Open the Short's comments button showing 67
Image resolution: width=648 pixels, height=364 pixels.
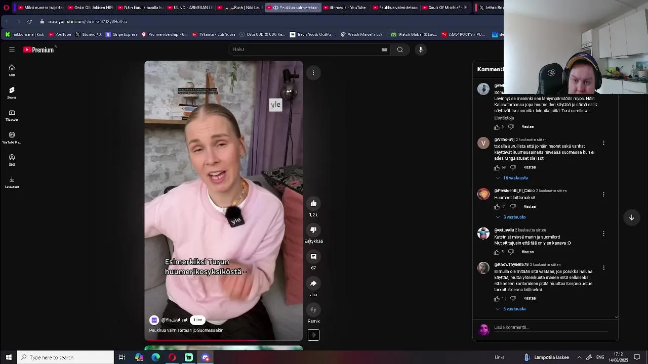[313, 257]
